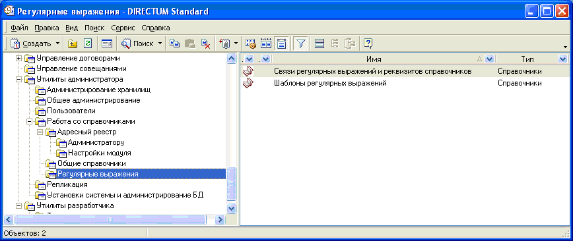Click the auto-fit column widths icon
573x241 pixels.
pyautogui.click(x=266, y=43)
